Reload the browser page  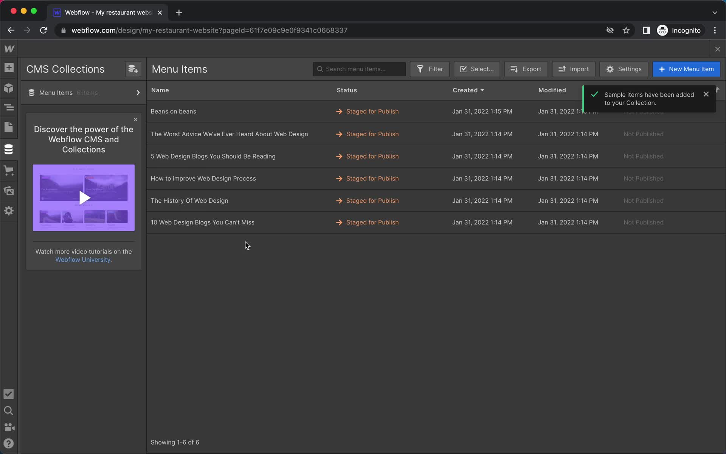coord(43,30)
